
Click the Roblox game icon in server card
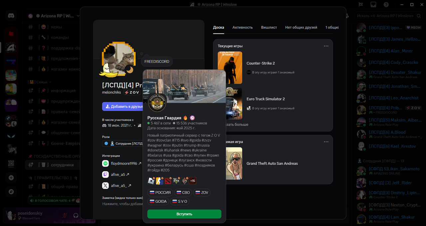(151, 181)
